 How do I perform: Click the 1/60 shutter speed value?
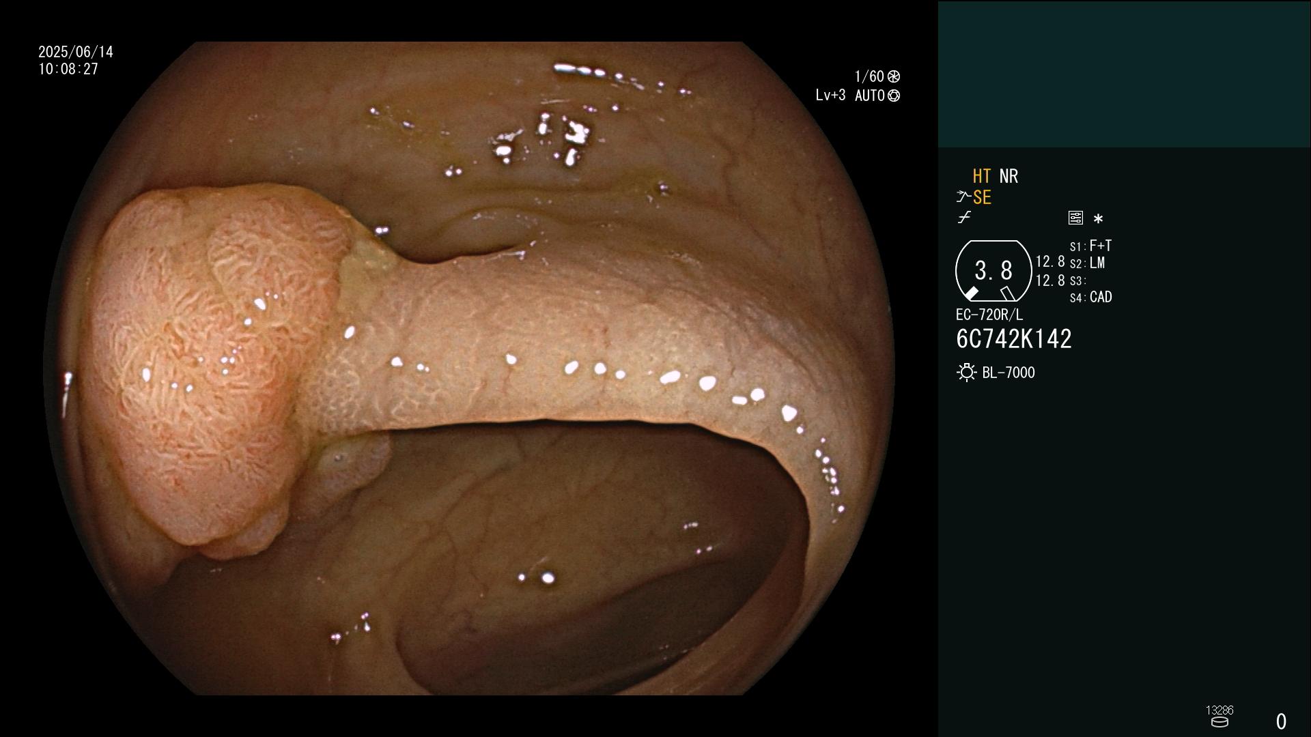click(x=869, y=76)
